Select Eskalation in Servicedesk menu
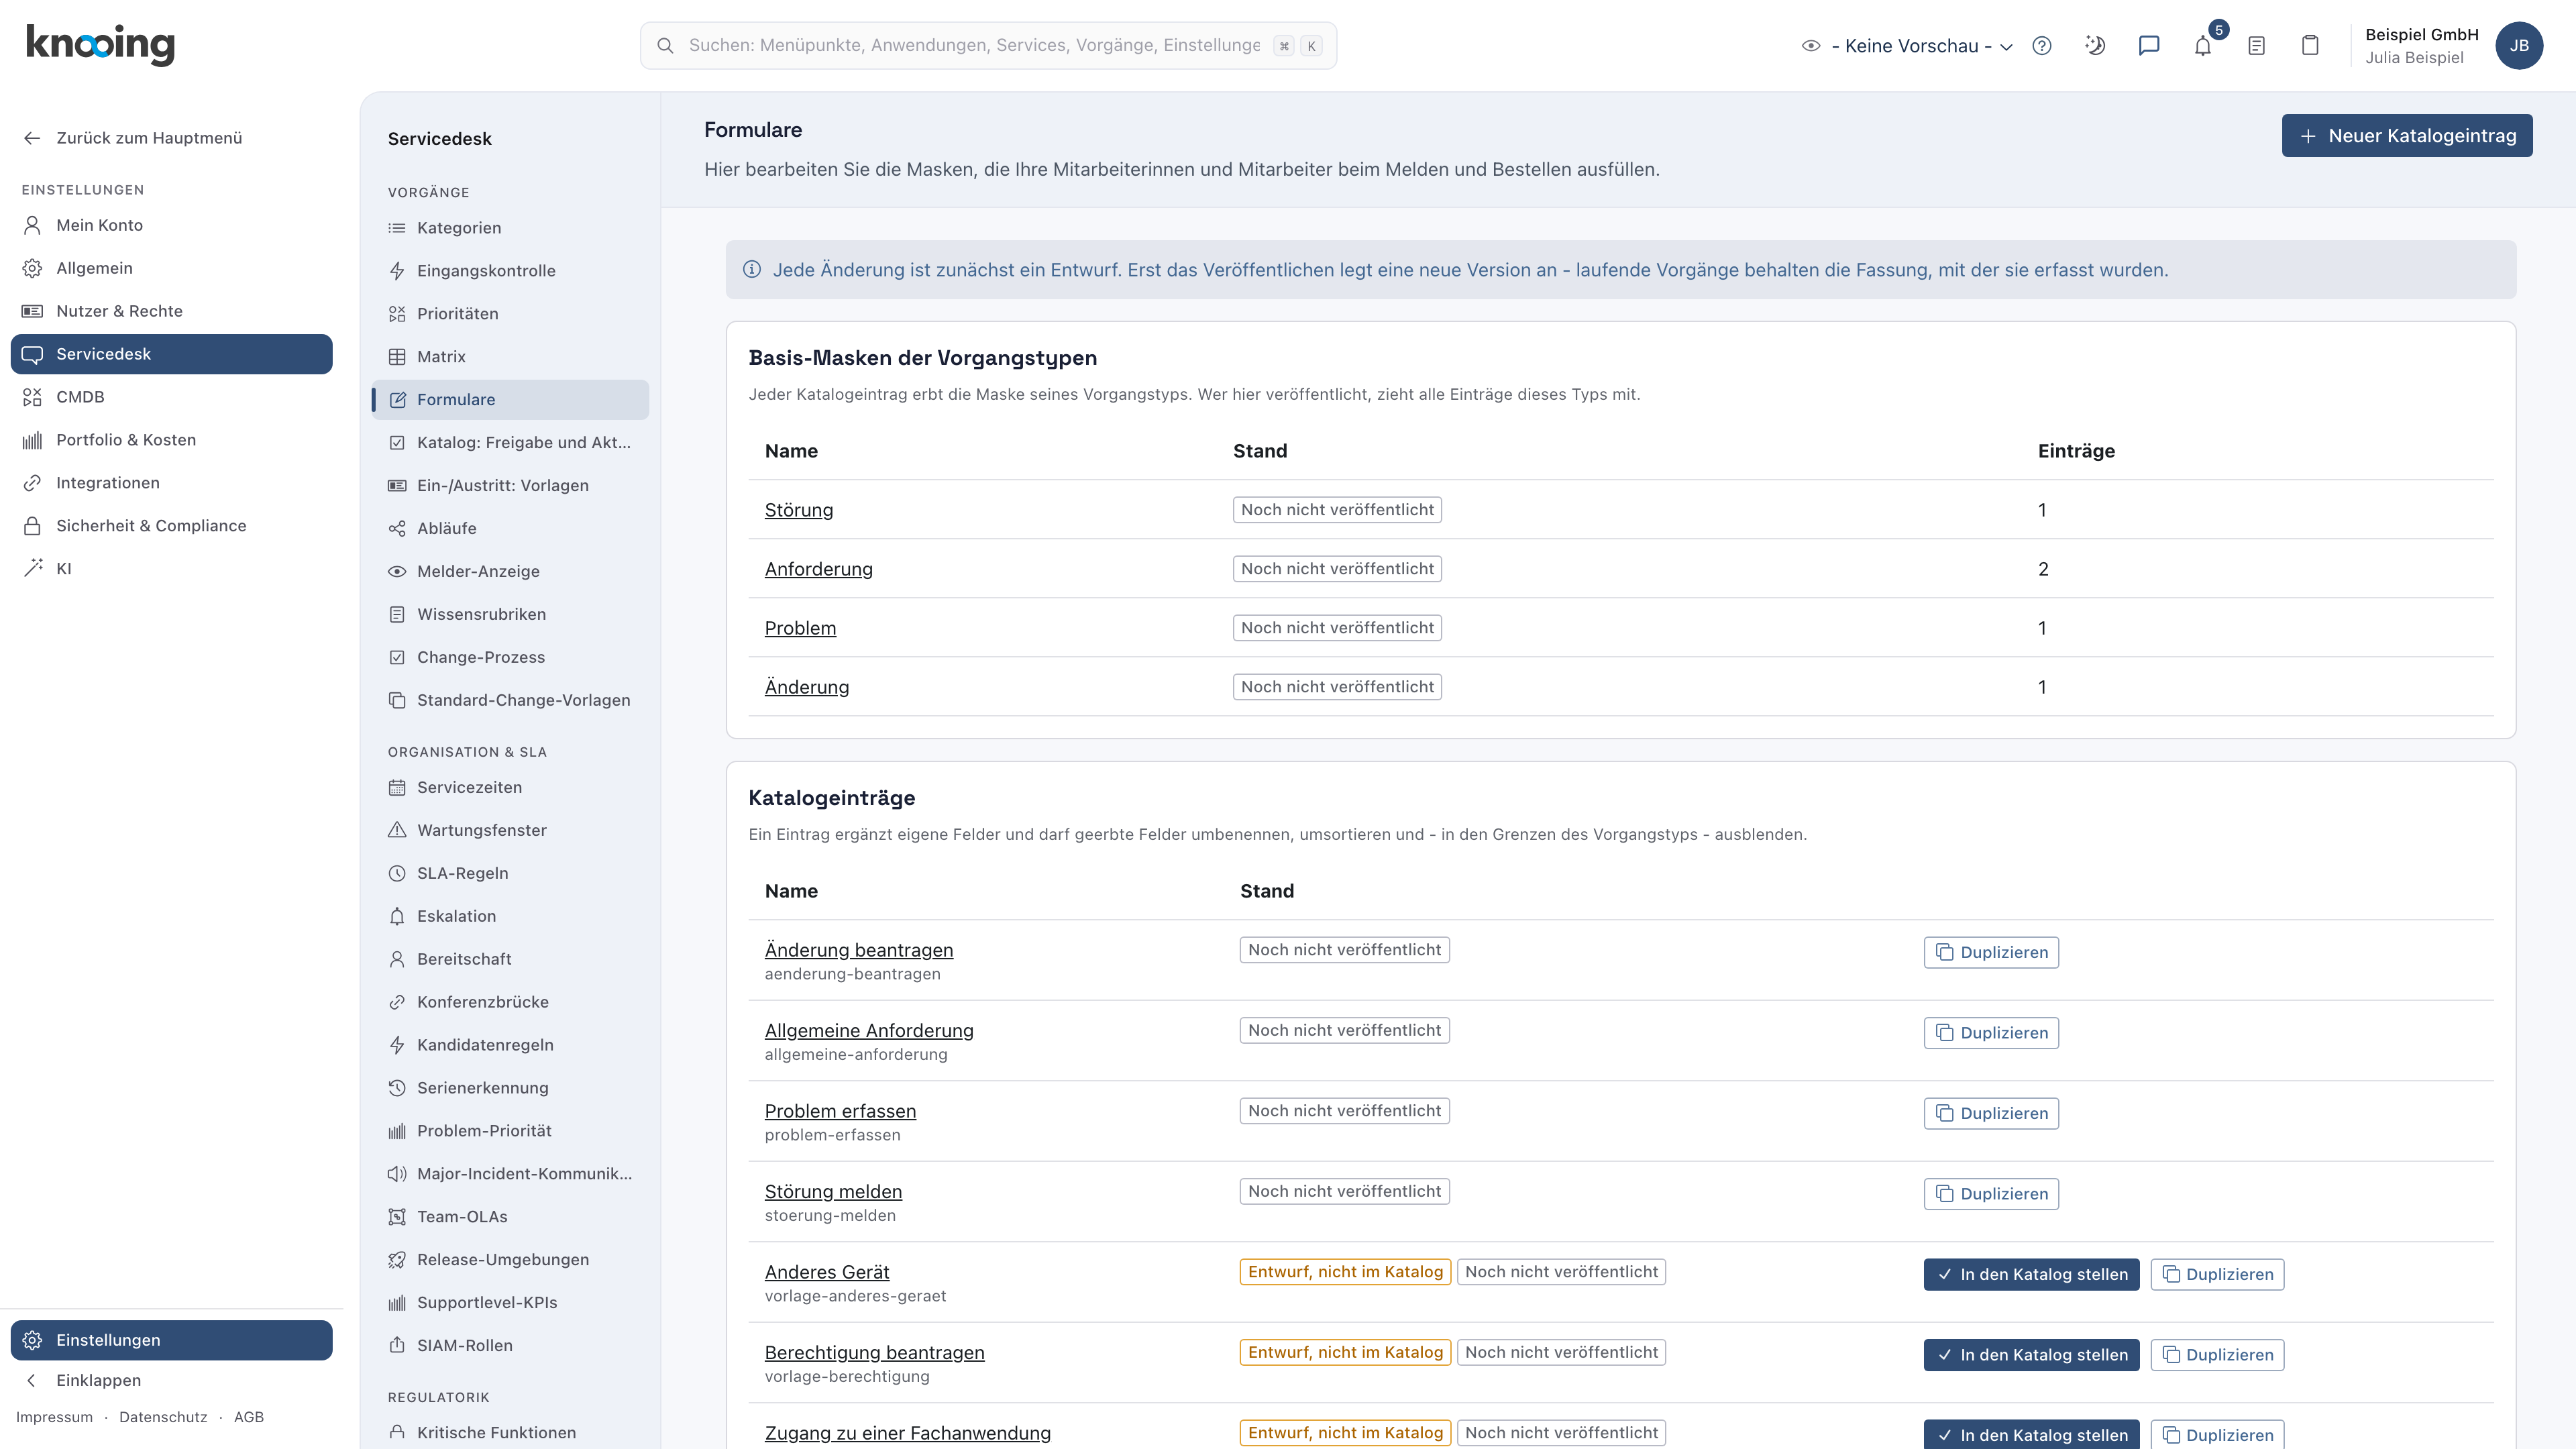This screenshot has height=1449, width=2576. coord(510,916)
